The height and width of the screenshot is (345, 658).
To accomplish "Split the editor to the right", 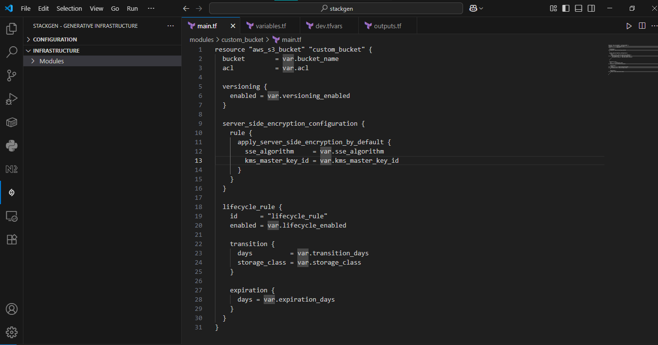I will (642, 26).
